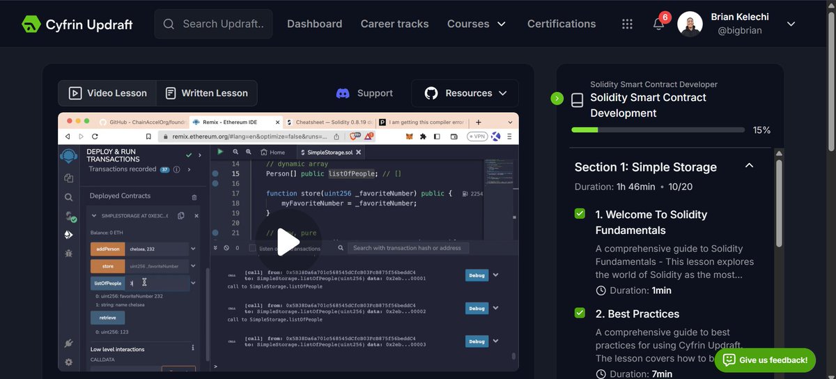This screenshot has width=836, height=379.
Task: Open the apps grid menu icon
Action: 627,24
